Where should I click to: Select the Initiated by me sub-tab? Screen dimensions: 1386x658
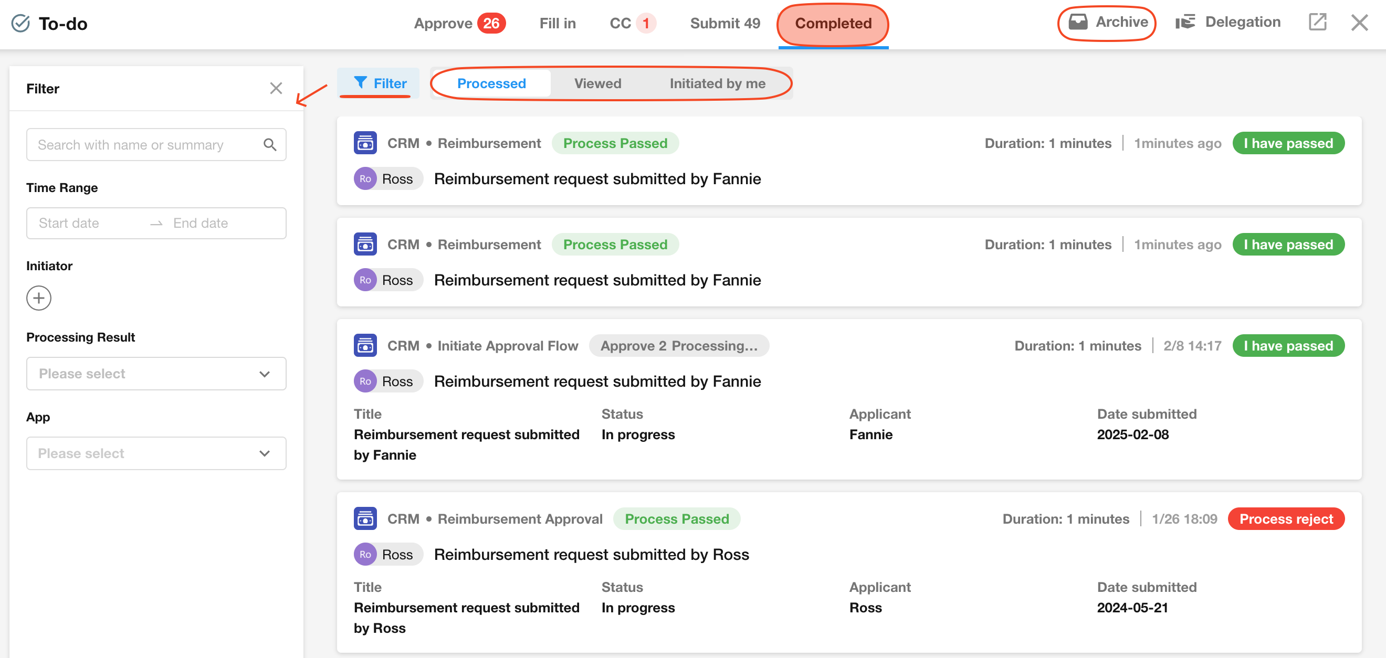tap(717, 83)
